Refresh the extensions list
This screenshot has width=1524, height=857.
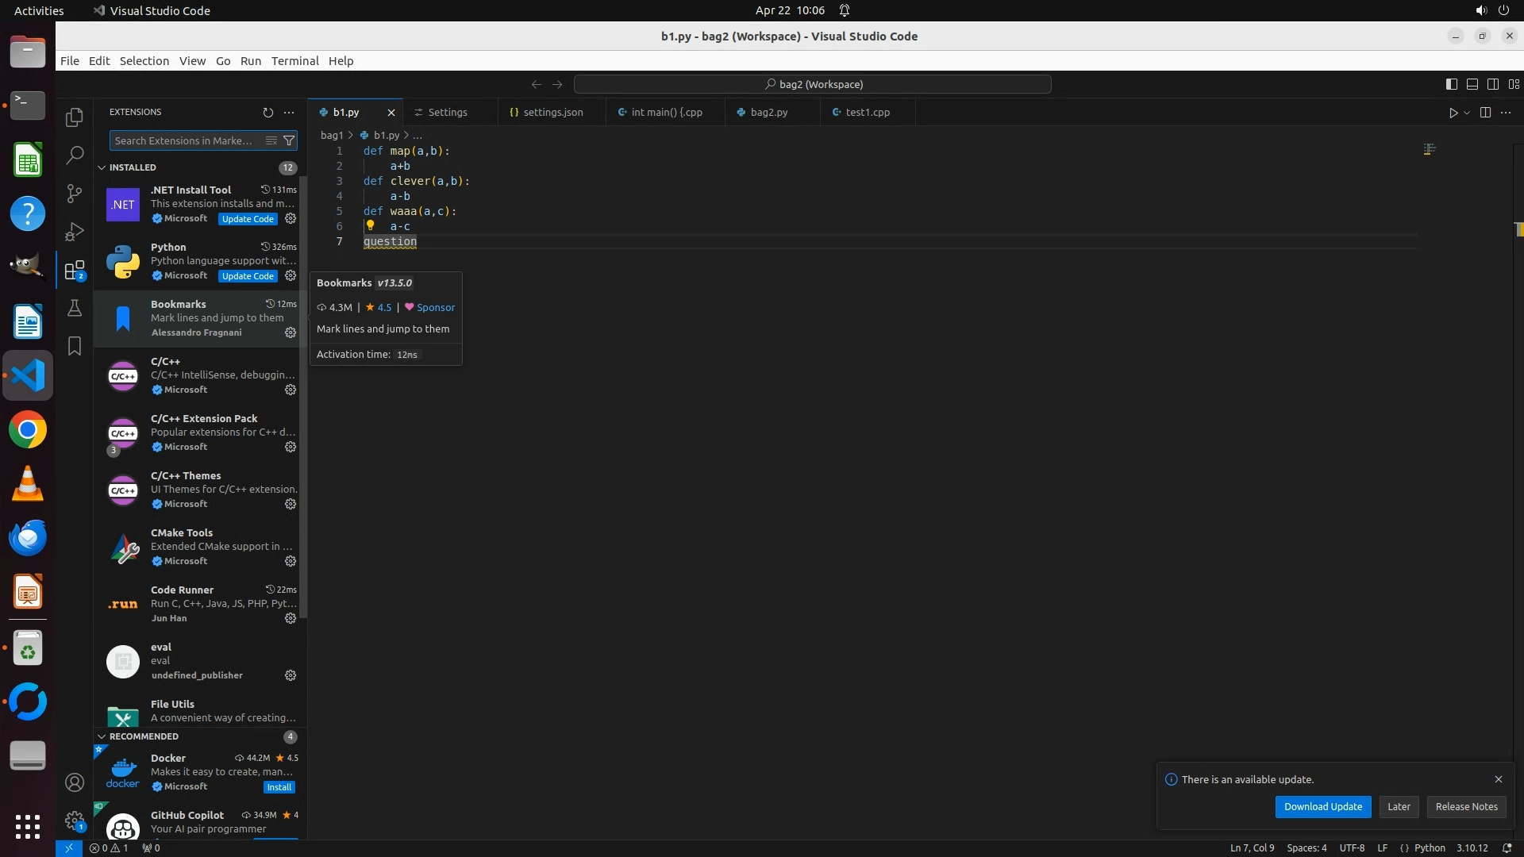coord(267,113)
